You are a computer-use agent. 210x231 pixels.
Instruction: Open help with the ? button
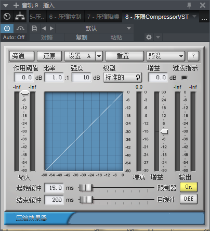pyautogui.click(x=193, y=56)
